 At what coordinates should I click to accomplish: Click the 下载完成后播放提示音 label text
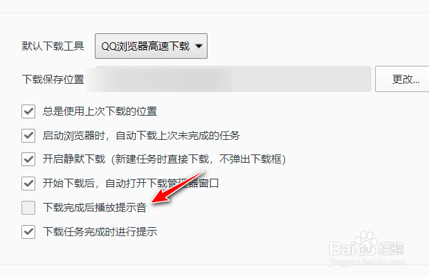click(94, 208)
